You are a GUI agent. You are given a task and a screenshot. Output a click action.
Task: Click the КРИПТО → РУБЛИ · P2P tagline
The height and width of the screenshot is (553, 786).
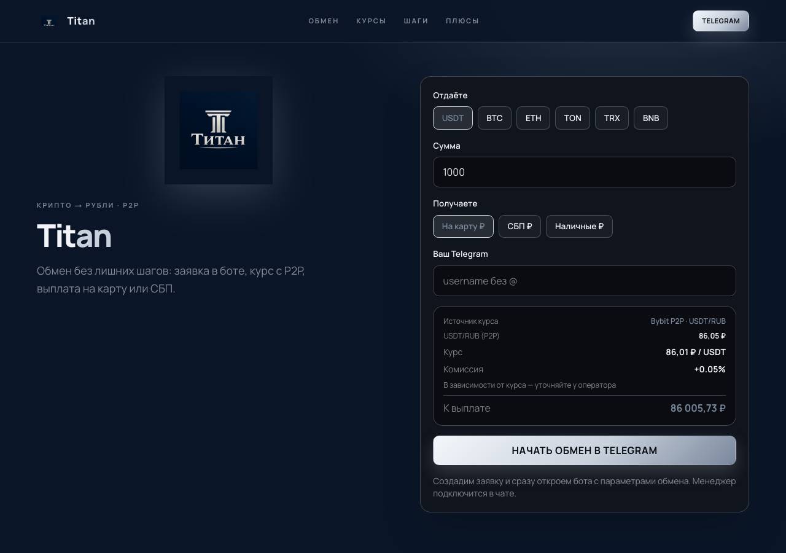click(88, 205)
